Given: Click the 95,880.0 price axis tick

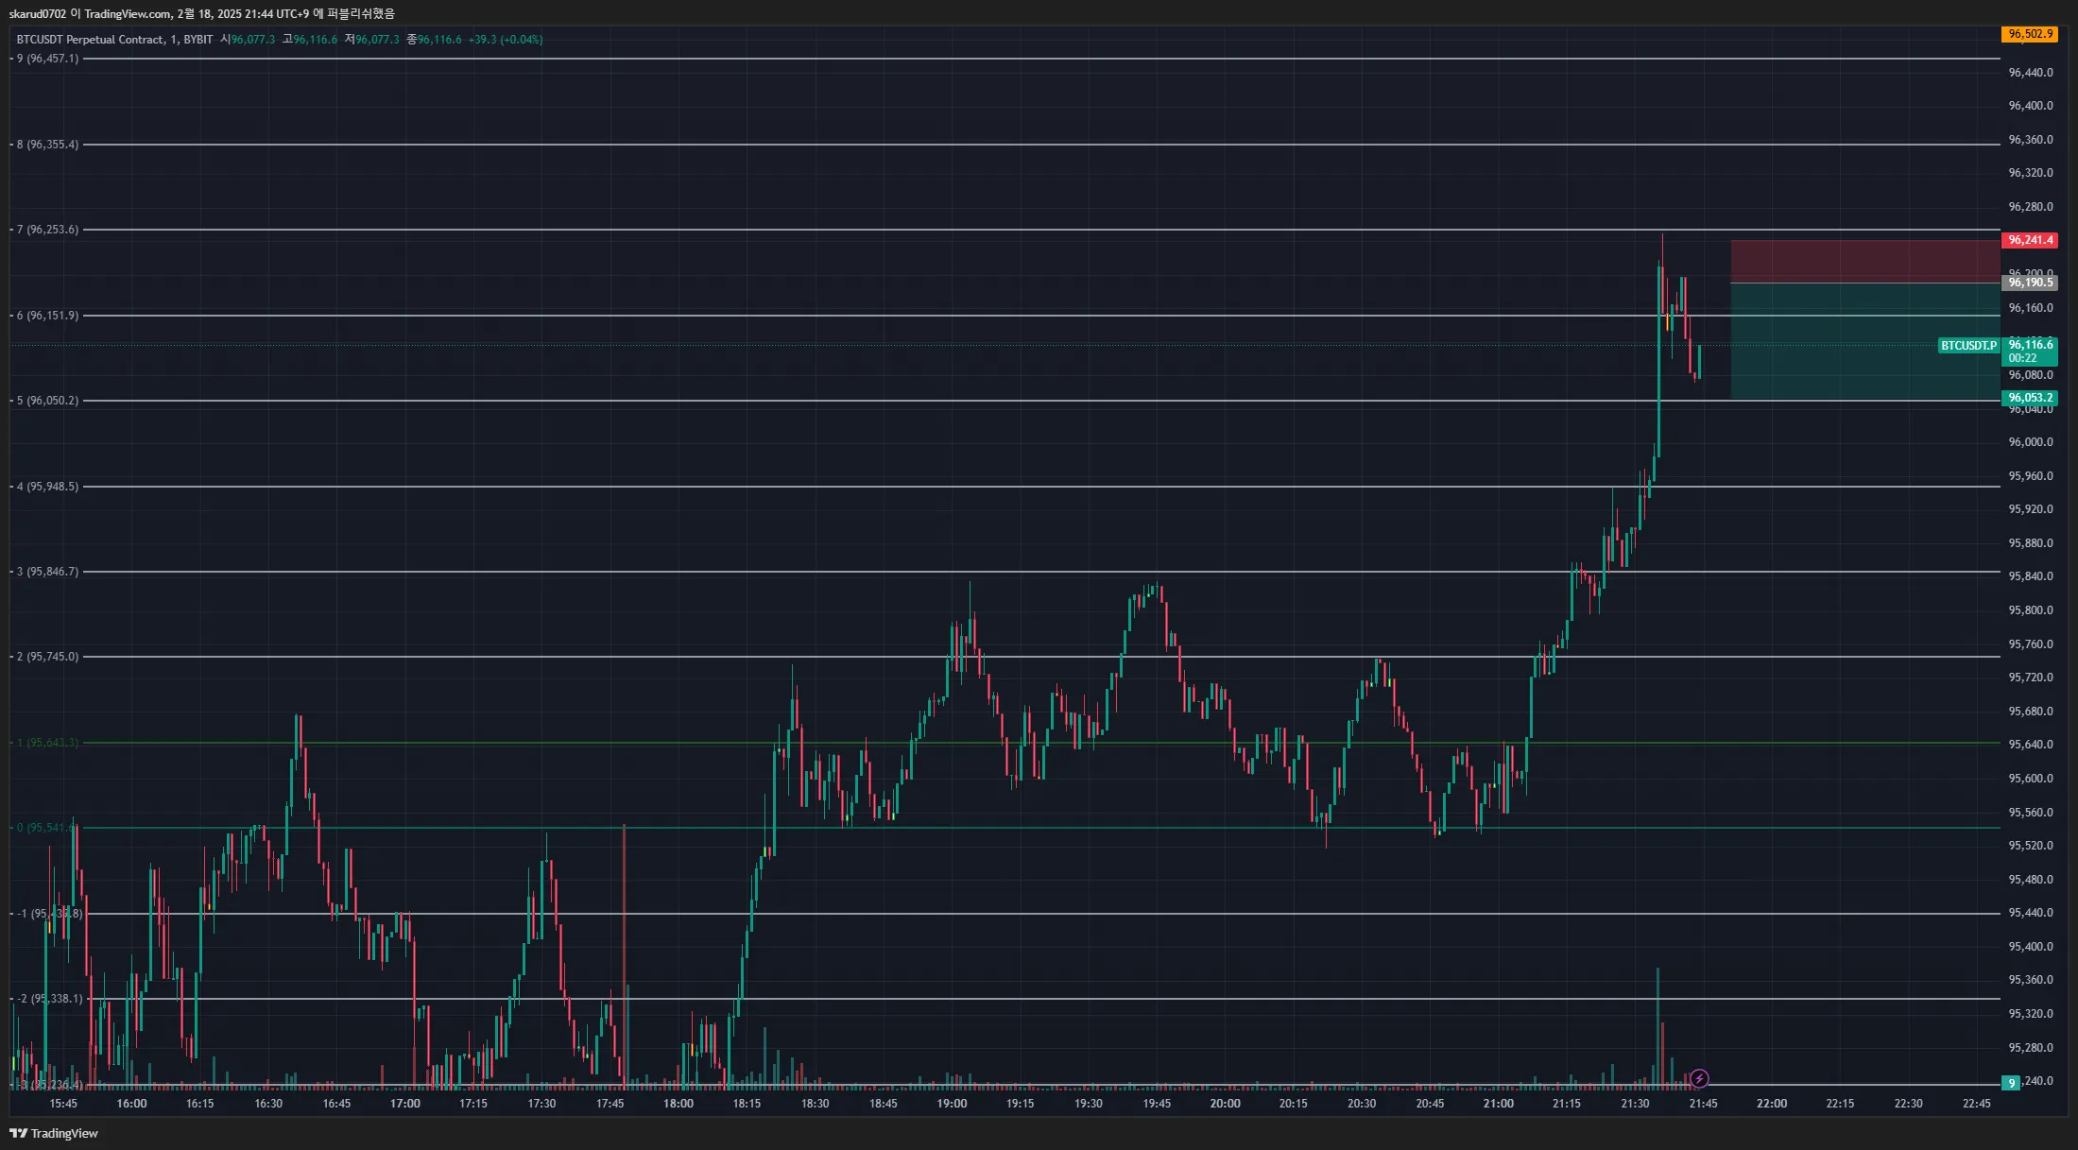Looking at the screenshot, I should click(x=2031, y=543).
